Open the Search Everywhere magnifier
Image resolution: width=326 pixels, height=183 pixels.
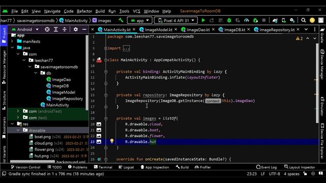click(x=304, y=20)
